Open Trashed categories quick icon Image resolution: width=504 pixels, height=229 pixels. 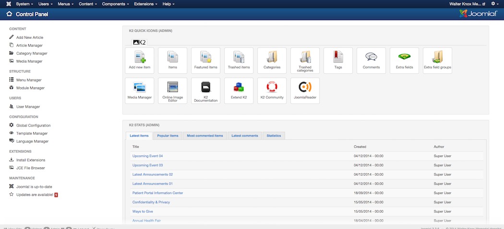pos(305,61)
